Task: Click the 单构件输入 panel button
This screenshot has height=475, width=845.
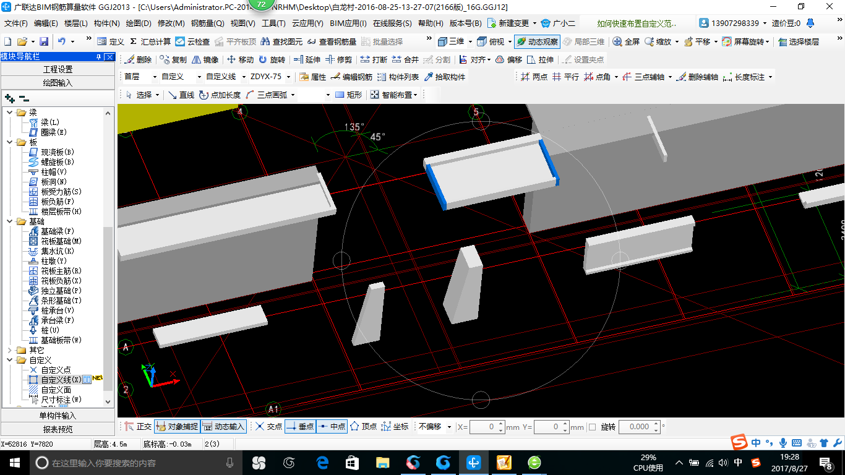Action: tap(58, 416)
